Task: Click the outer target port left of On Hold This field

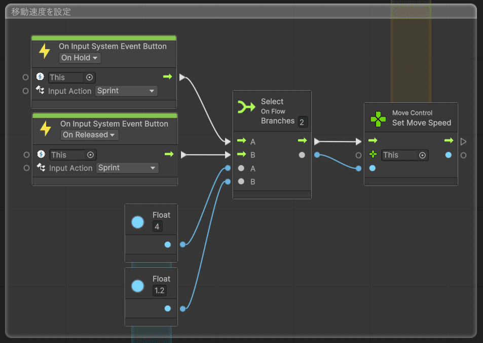Action: (25, 78)
